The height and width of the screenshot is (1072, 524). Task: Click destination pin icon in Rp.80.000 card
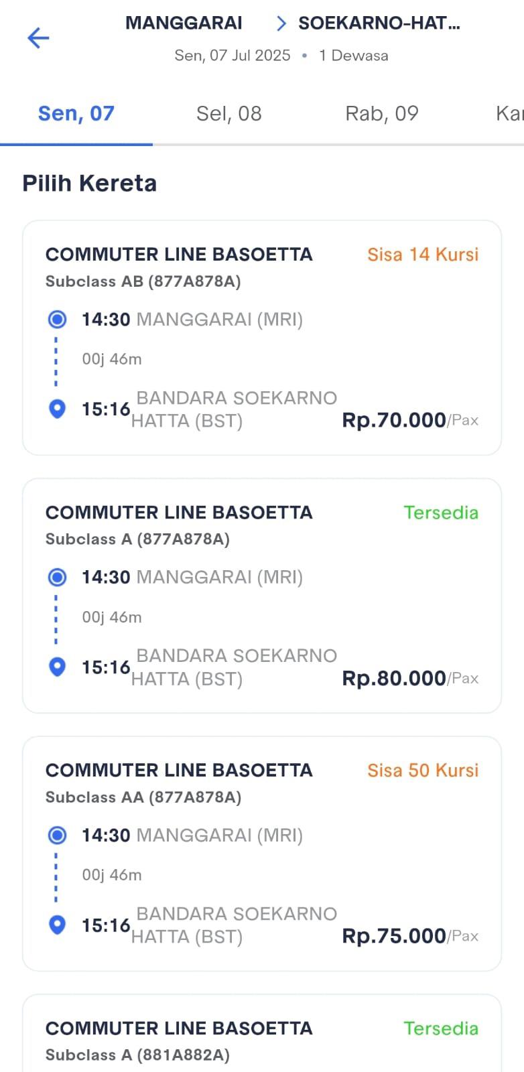(58, 667)
